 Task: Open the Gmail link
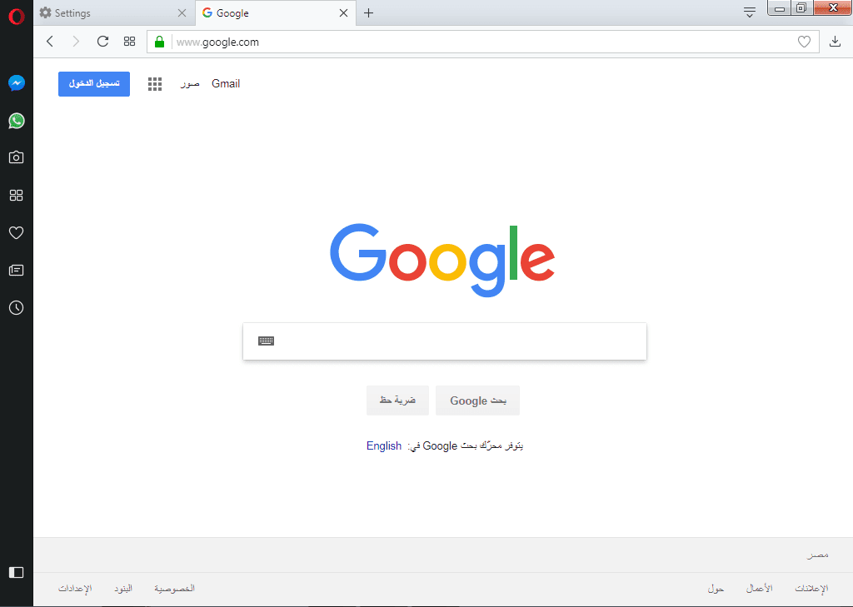click(226, 84)
